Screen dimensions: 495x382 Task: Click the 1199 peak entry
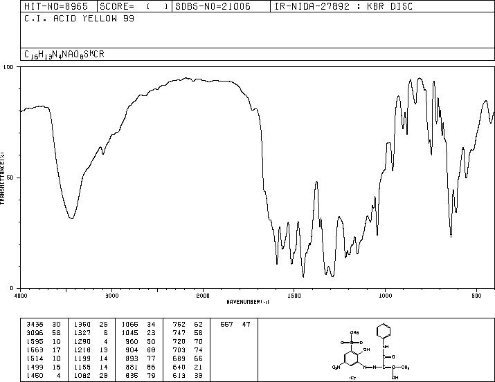click(91, 359)
